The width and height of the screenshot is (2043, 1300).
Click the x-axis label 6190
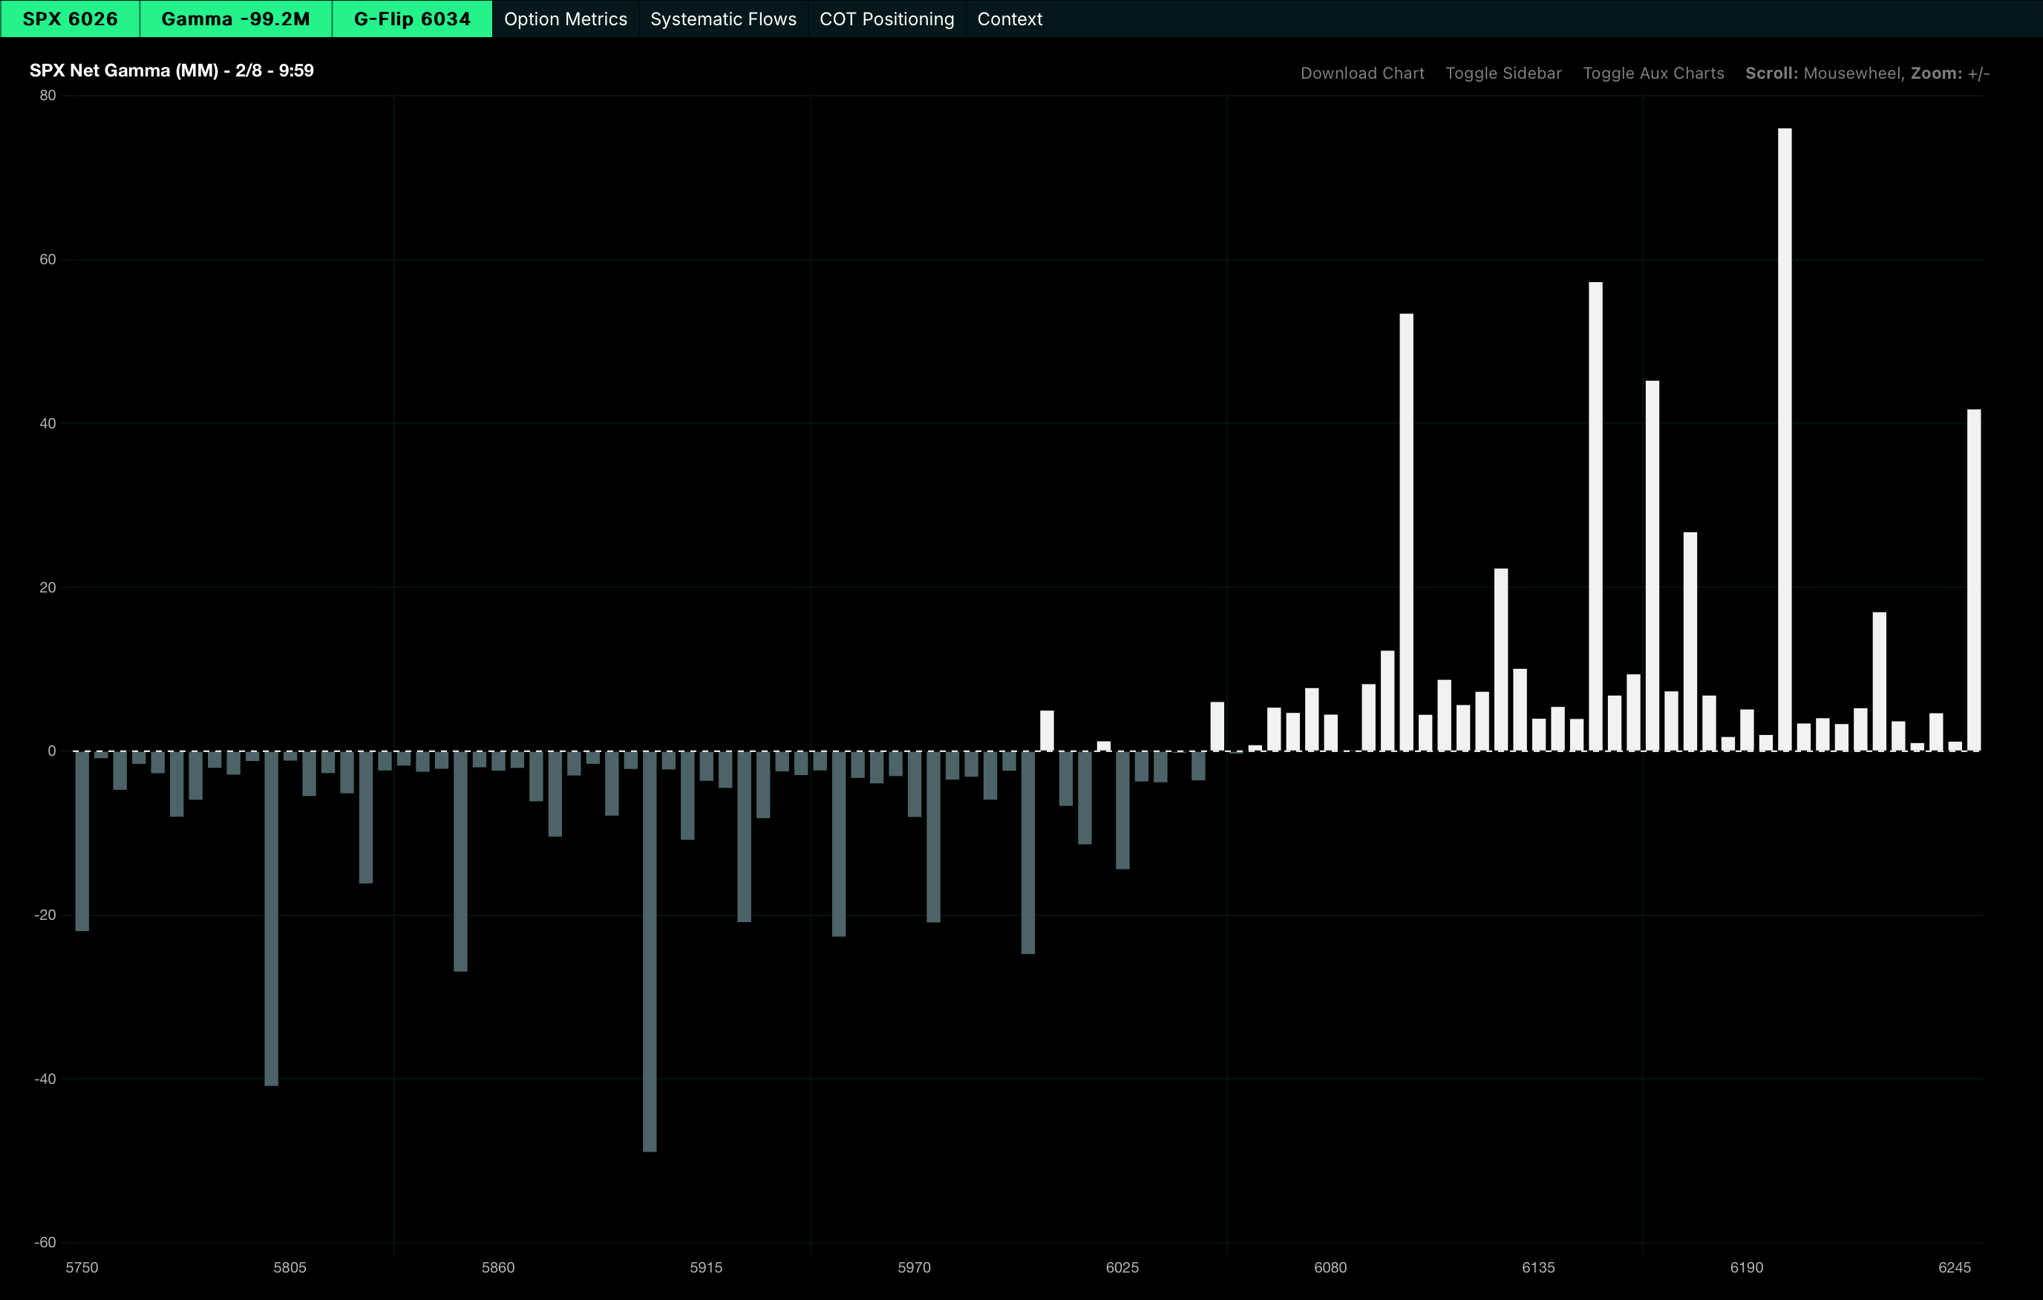1746,1267
